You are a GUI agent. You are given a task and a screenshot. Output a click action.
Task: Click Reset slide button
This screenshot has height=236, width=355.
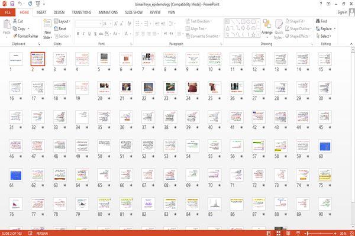[x=60, y=28]
